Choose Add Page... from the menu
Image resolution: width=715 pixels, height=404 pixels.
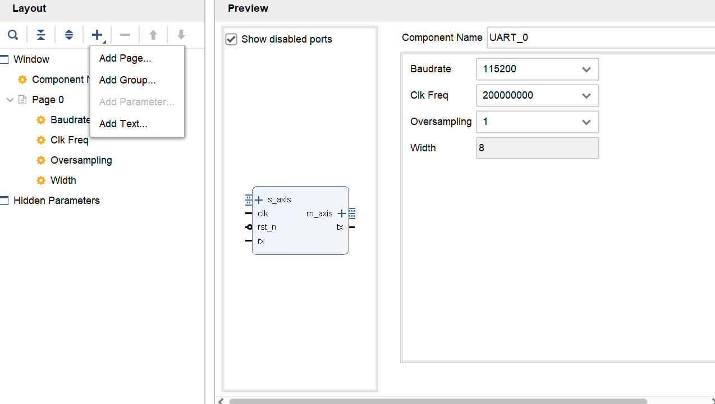125,58
